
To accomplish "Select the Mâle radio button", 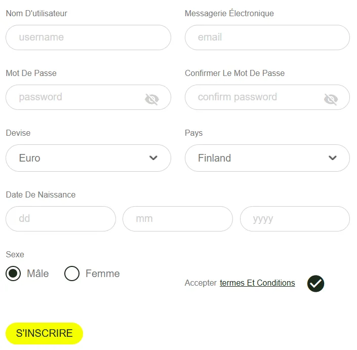I will (x=13, y=274).
